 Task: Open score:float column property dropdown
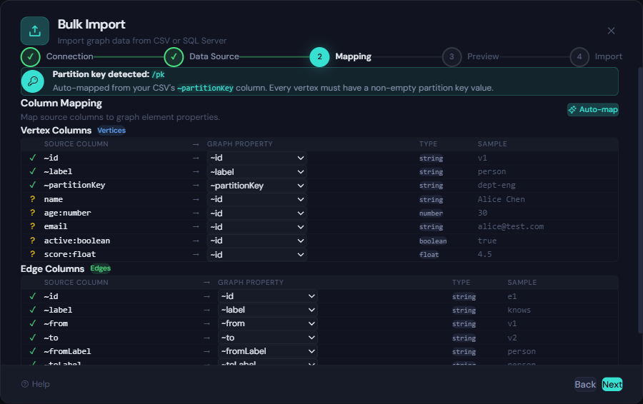pos(256,255)
